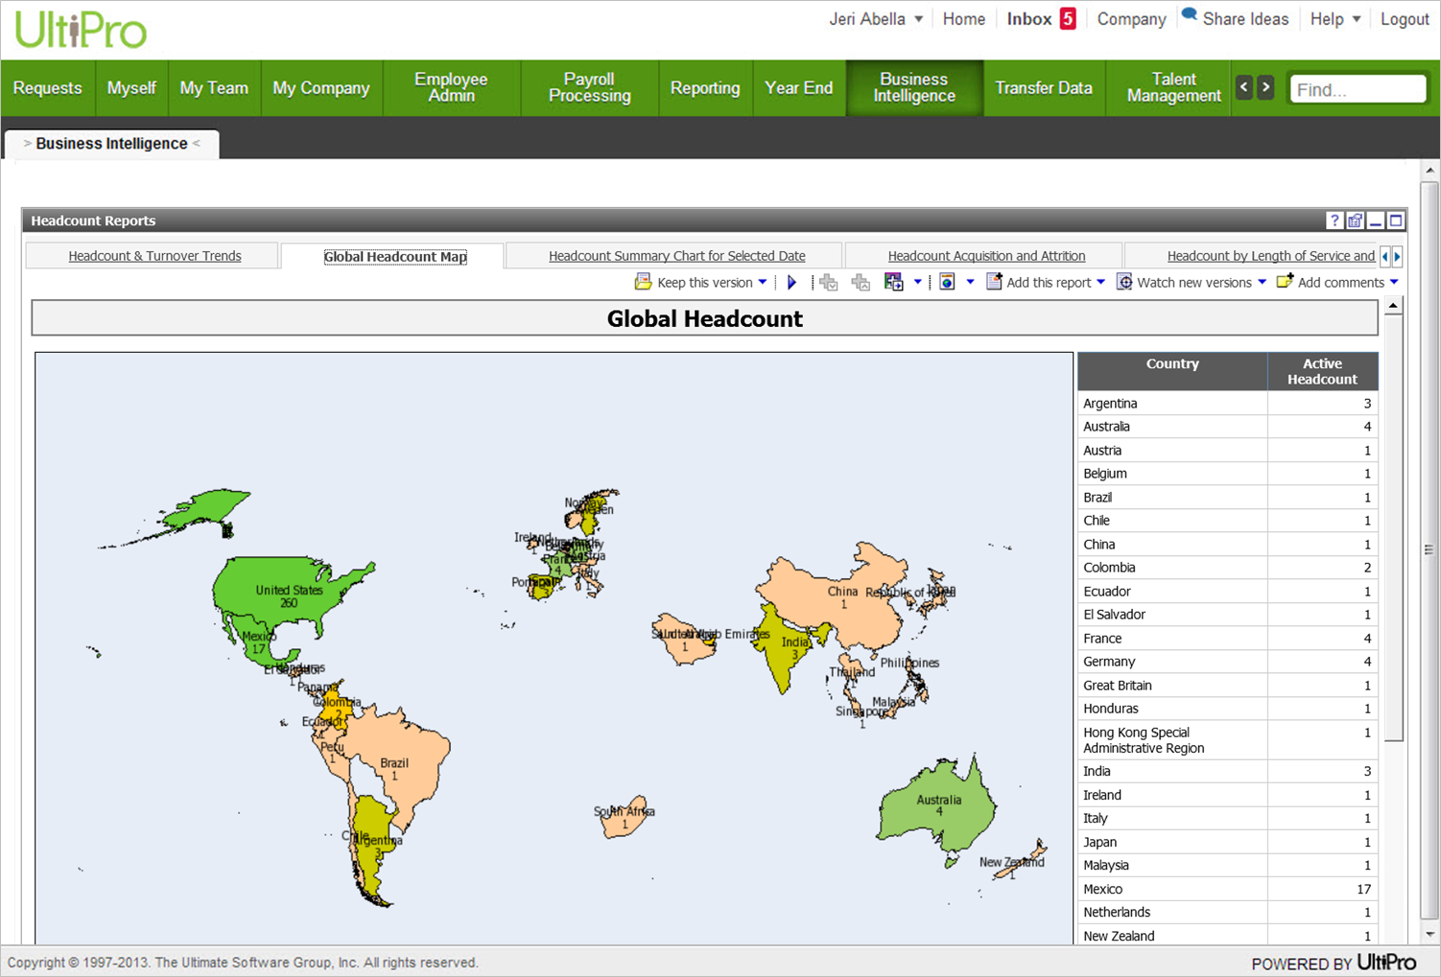This screenshot has height=977, width=1441.
Task: Click the Find search field
Action: 1357,89
